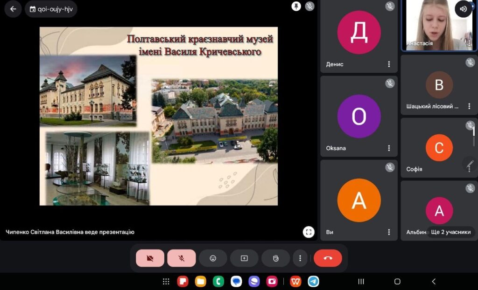
Task: Go back using the arrow button
Action: click(x=13, y=9)
